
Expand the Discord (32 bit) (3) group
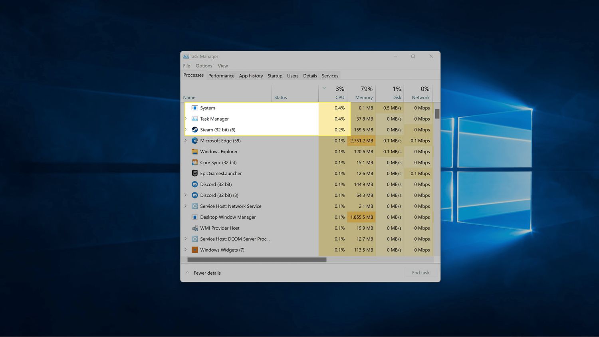186,195
